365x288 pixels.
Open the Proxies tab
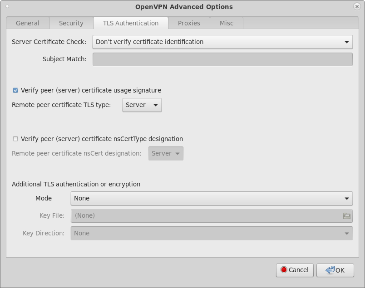coord(189,23)
